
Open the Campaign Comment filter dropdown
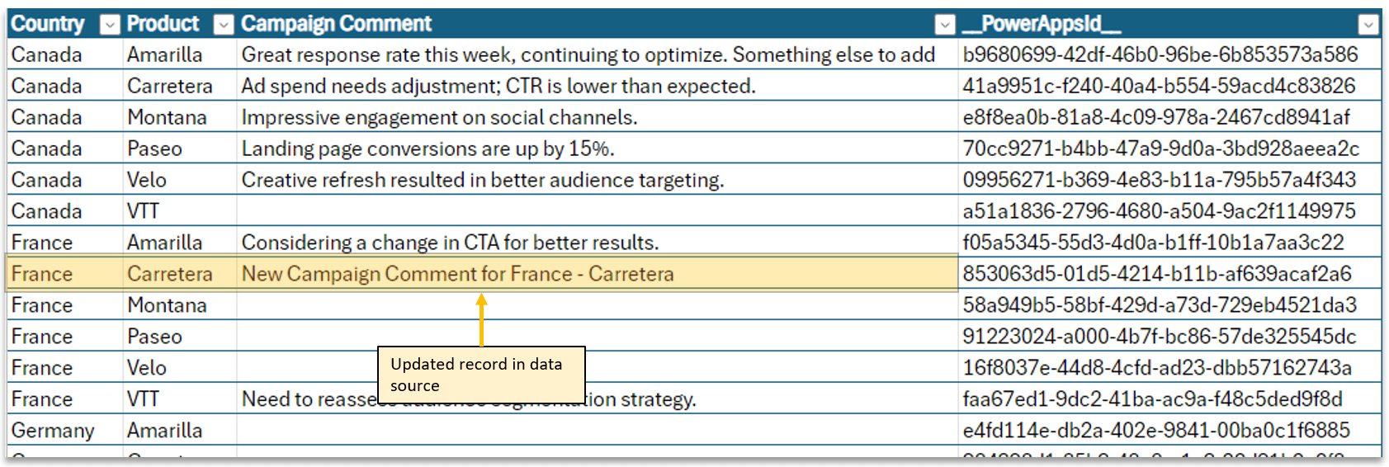pyautogui.click(x=945, y=25)
